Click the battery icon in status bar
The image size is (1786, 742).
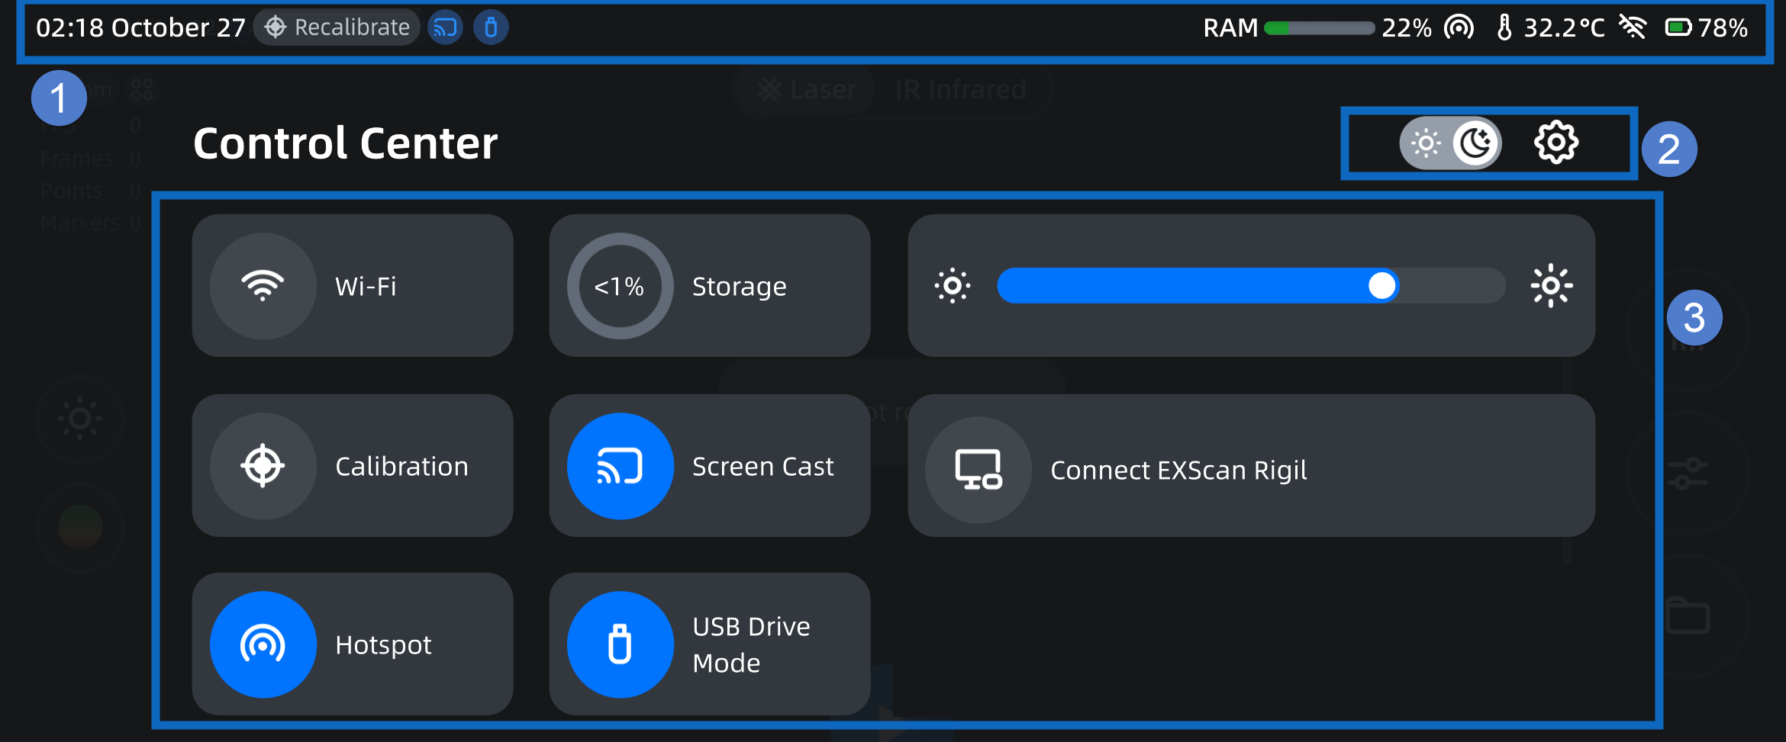coord(1678,28)
